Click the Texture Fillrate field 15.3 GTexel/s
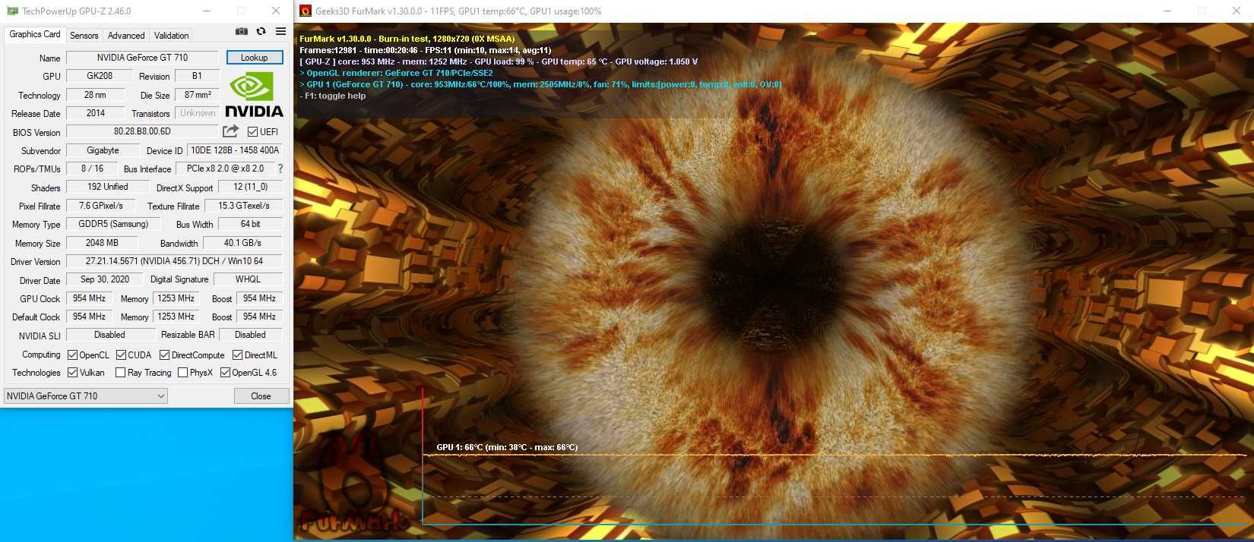The width and height of the screenshot is (1254, 542). tap(243, 206)
